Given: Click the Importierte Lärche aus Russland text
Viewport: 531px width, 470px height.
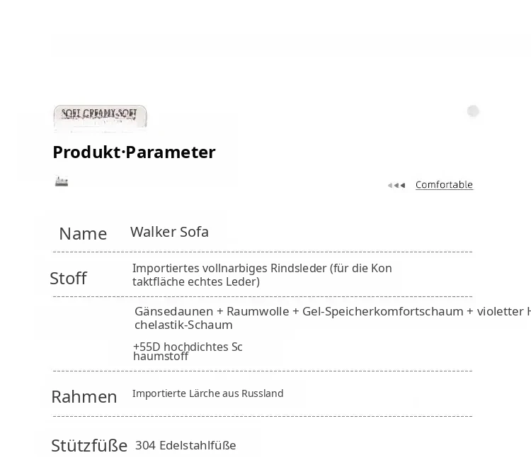Looking at the screenshot, I should pos(208,393).
